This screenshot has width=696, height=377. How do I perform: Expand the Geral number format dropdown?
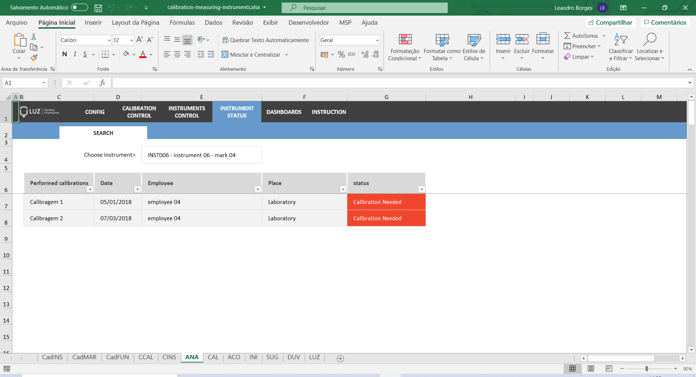tap(377, 40)
